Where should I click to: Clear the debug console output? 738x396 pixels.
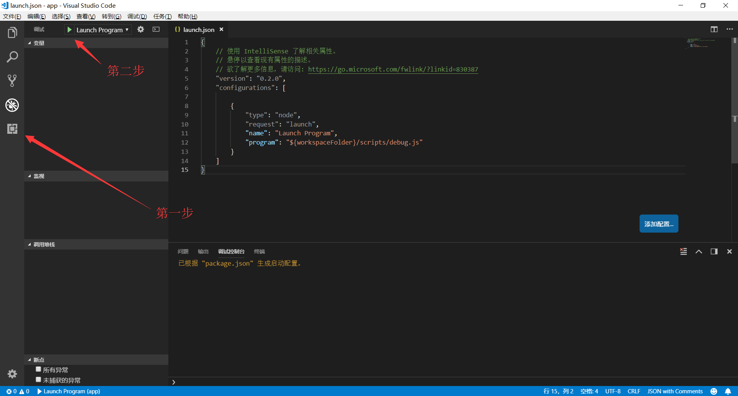click(x=683, y=251)
